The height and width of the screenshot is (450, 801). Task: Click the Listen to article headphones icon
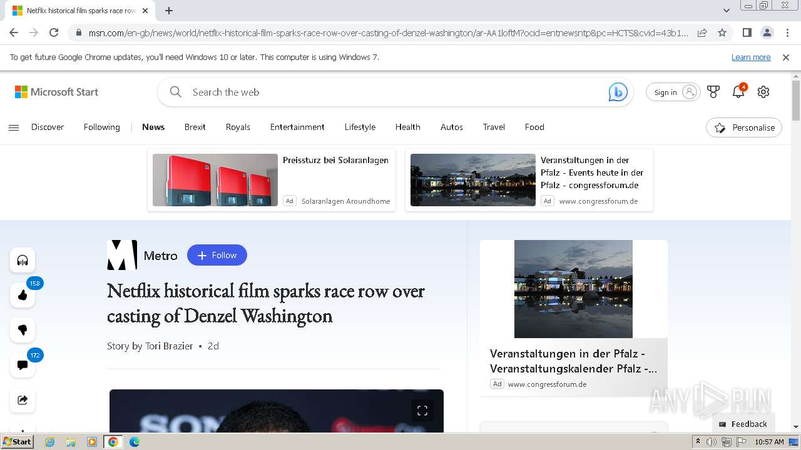click(x=23, y=260)
